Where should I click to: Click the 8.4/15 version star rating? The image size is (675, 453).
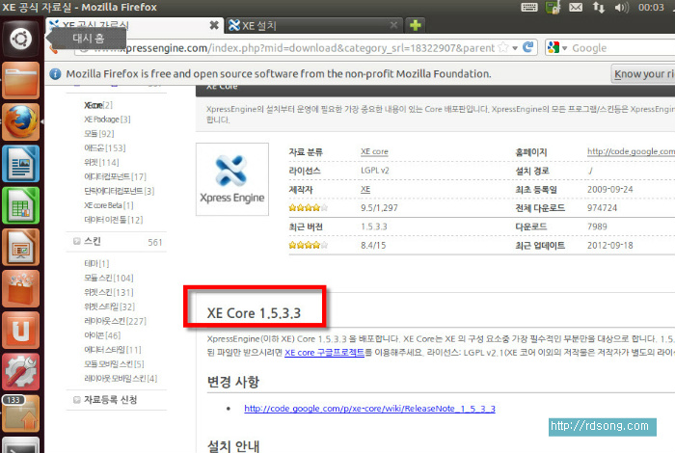tap(309, 245)
